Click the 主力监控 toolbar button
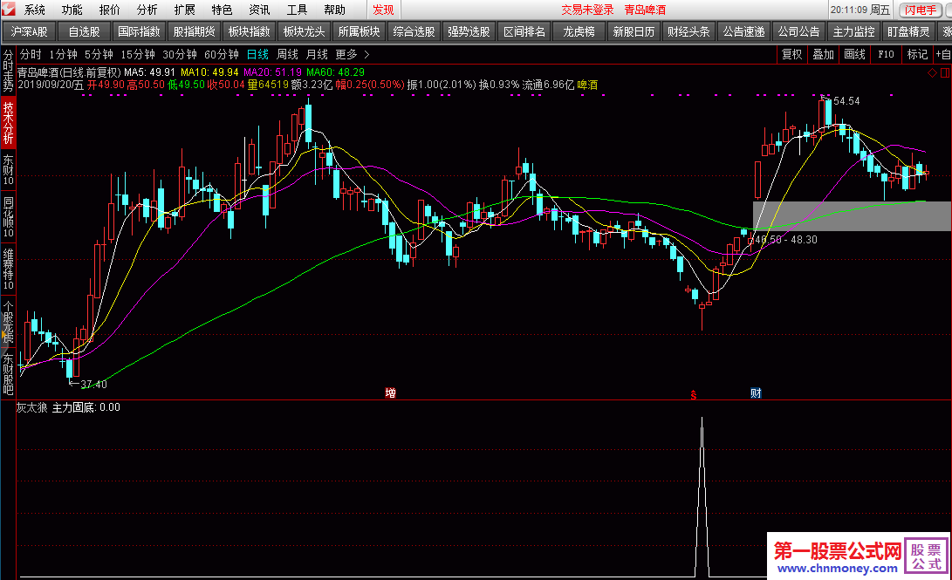The image size is (952, 580). pos(853,31)
